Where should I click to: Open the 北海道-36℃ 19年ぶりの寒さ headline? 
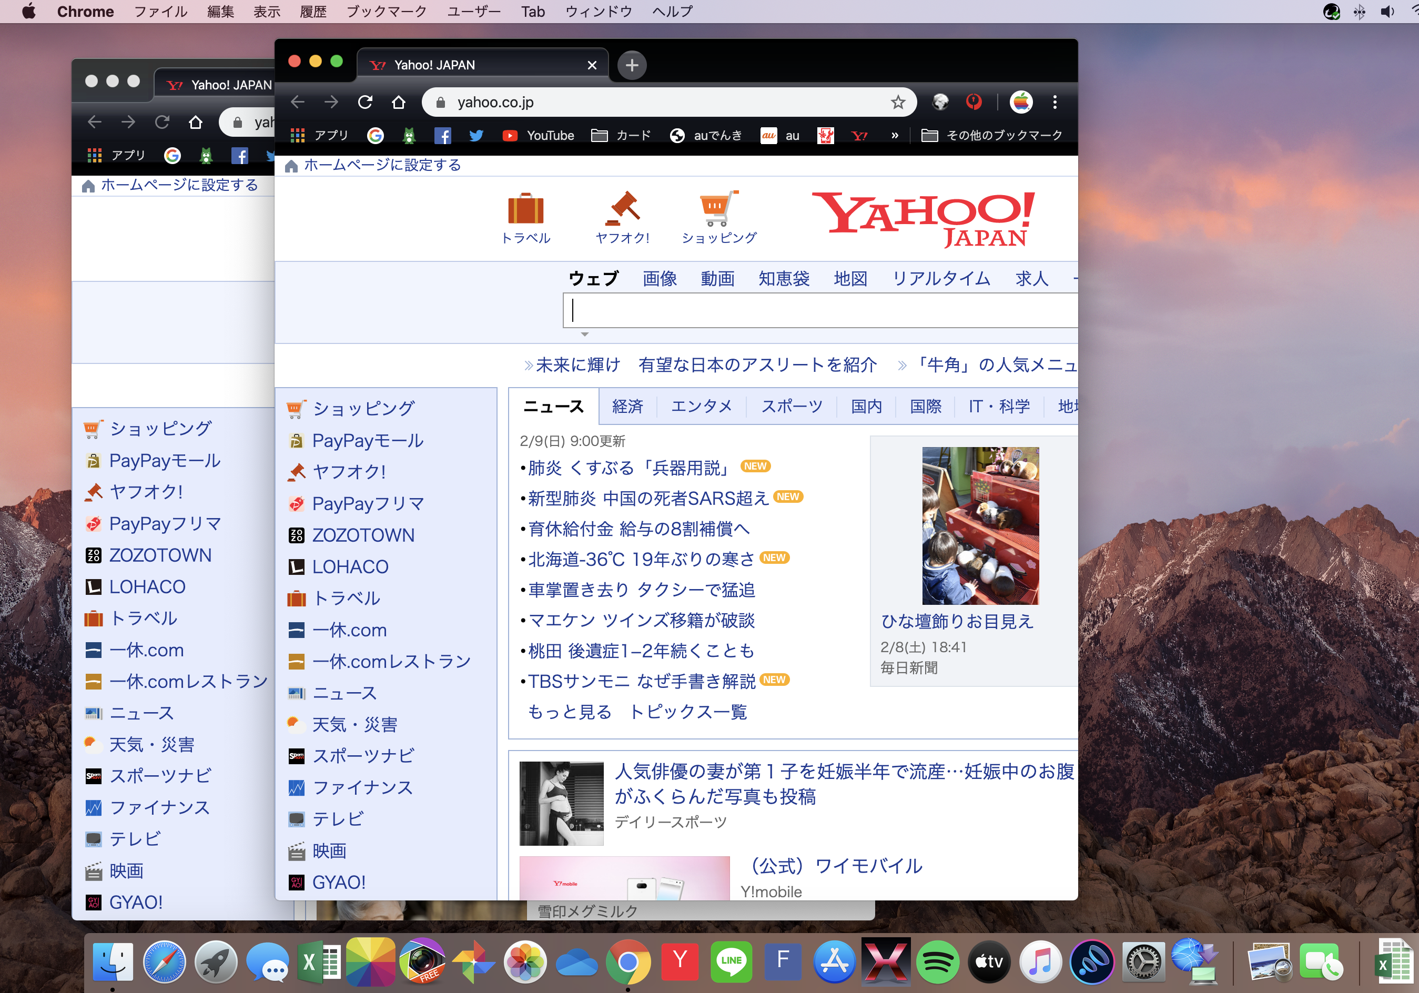(x=641, y=559)
